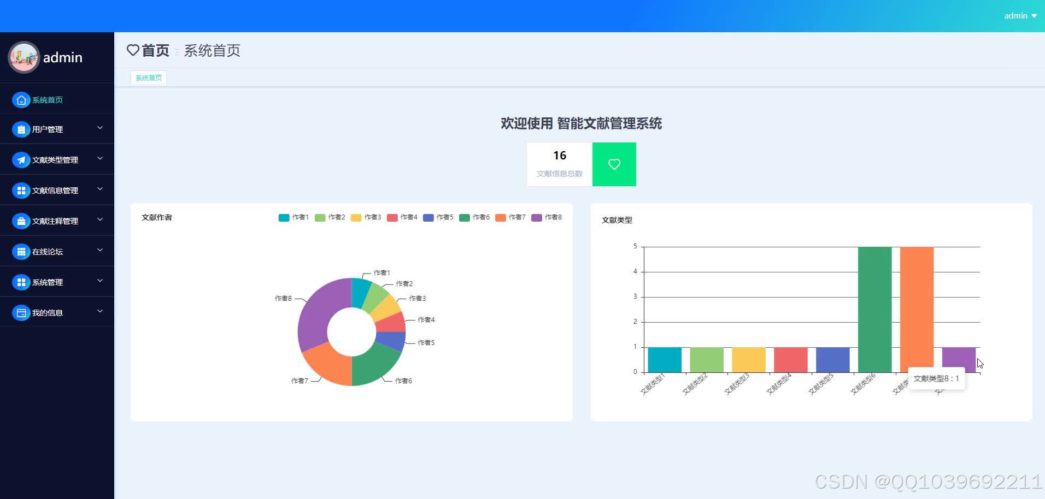The image size is (1045, 499).
Task: Click the 在线论坛 forum icon
Action: (21, 251)
